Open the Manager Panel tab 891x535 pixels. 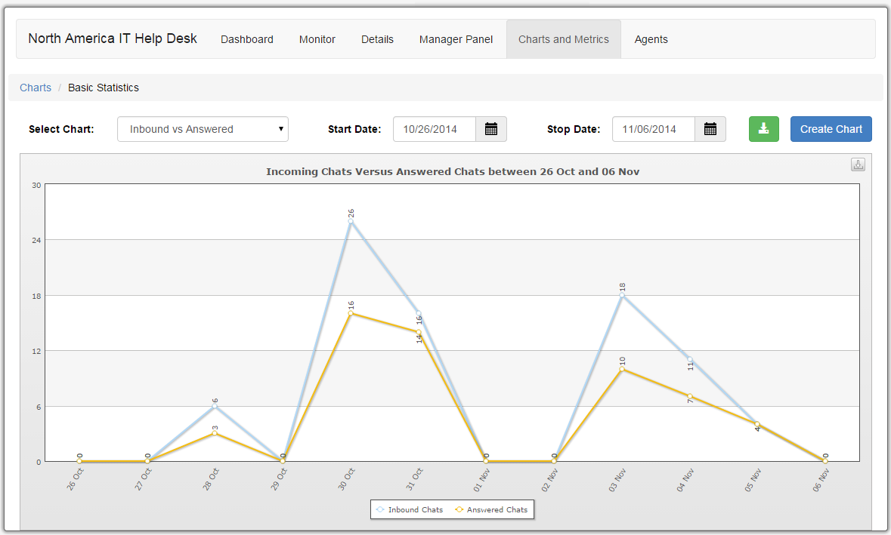[x=456, y=39]
